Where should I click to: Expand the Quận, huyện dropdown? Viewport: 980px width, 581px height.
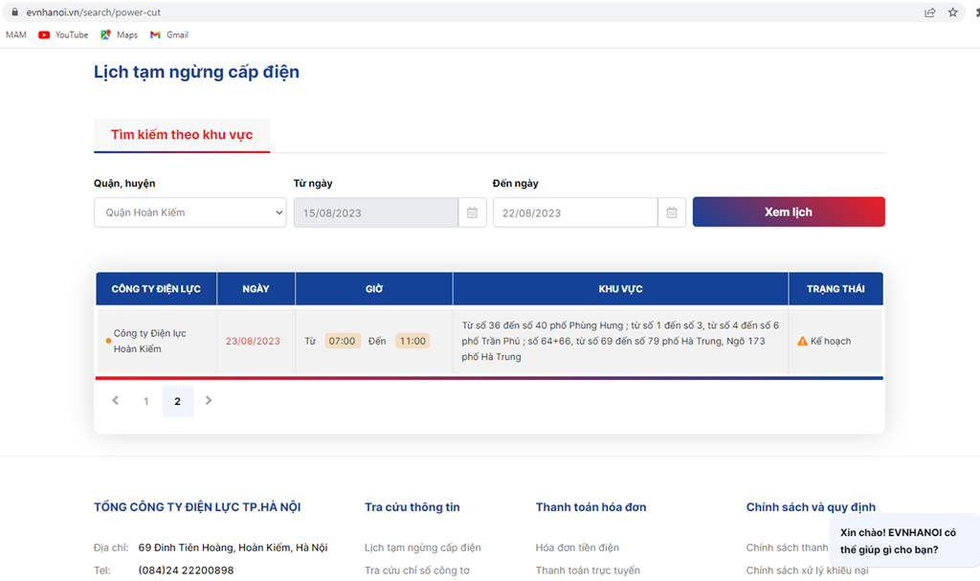tap(190, 212)
